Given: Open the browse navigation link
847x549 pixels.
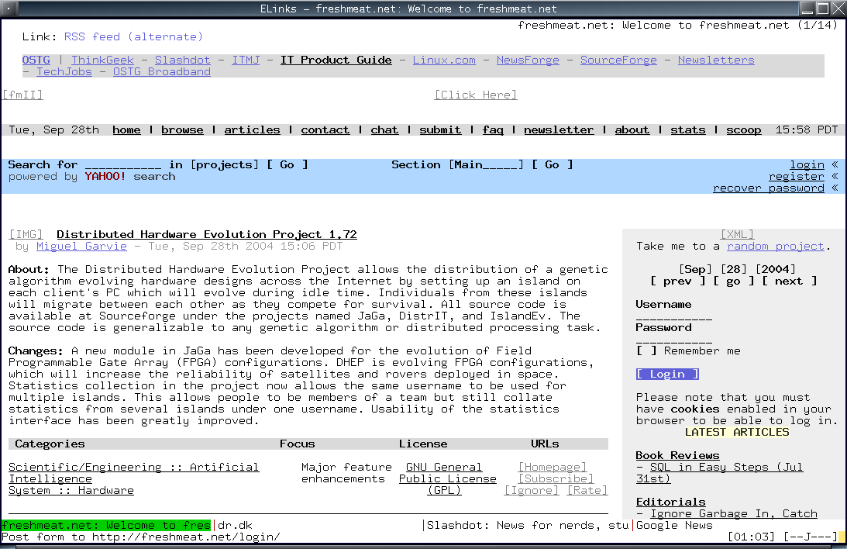Looking at the screenshot, I should tap(183, 130).
